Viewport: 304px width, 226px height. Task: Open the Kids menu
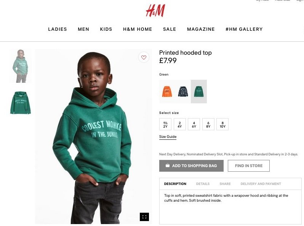[x=106, y=29]
